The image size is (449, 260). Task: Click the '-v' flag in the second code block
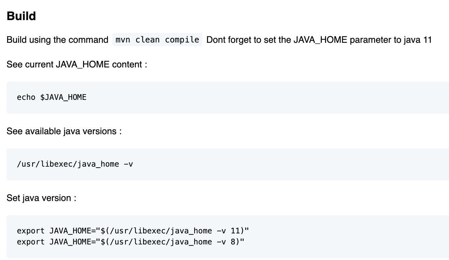[128, 164]
